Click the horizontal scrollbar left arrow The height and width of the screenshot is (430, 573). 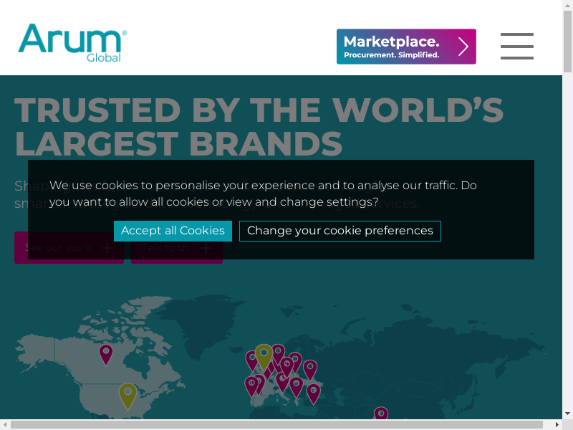point(5,424)
